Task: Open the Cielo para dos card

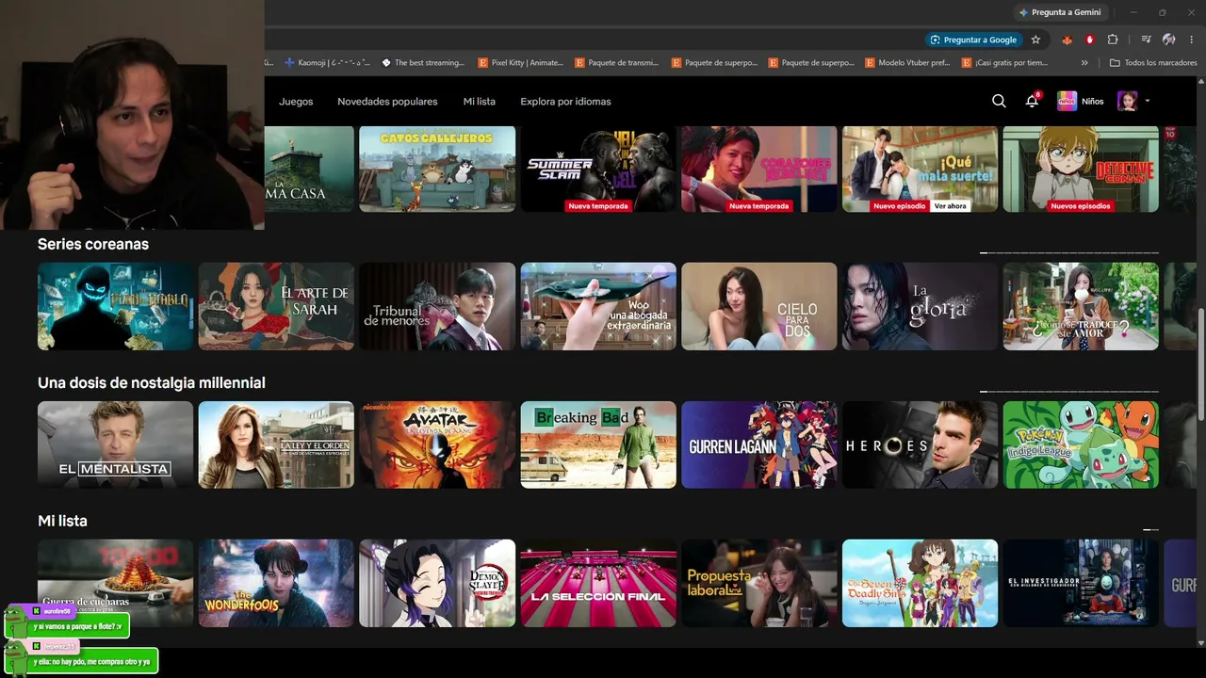Action: pos(759,306)
